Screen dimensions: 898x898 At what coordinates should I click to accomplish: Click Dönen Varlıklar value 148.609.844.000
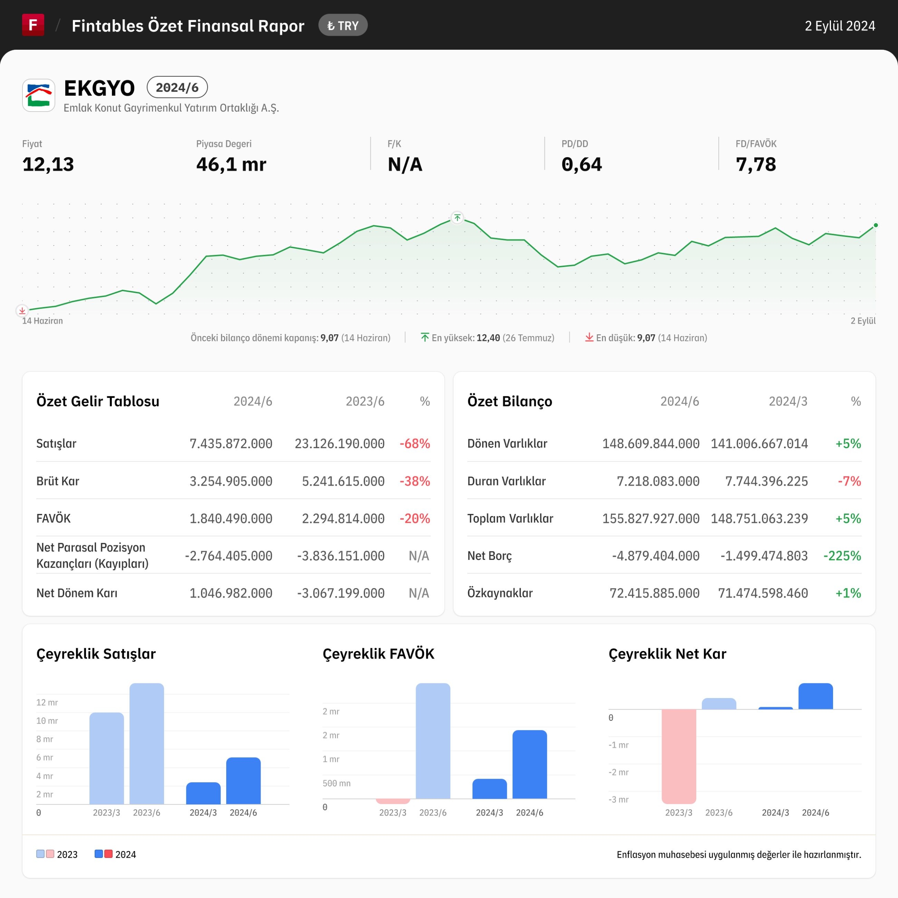tap(651, 443)
